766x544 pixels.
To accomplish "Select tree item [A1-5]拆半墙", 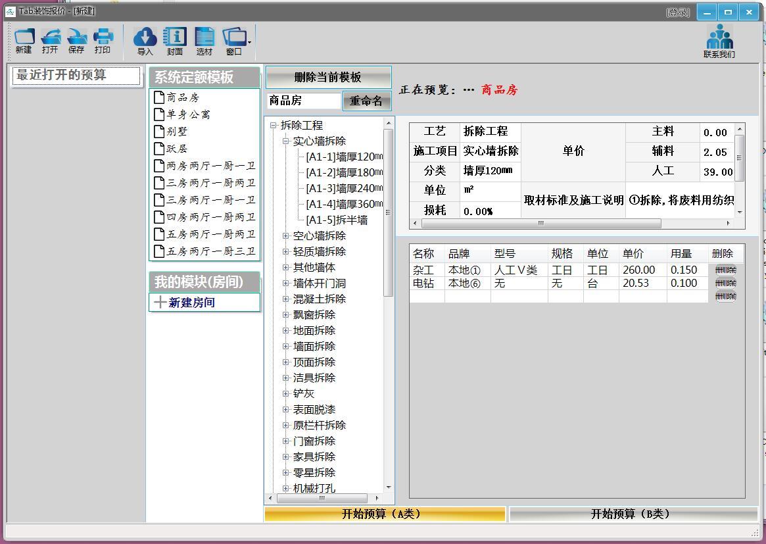I will (337, 220).
